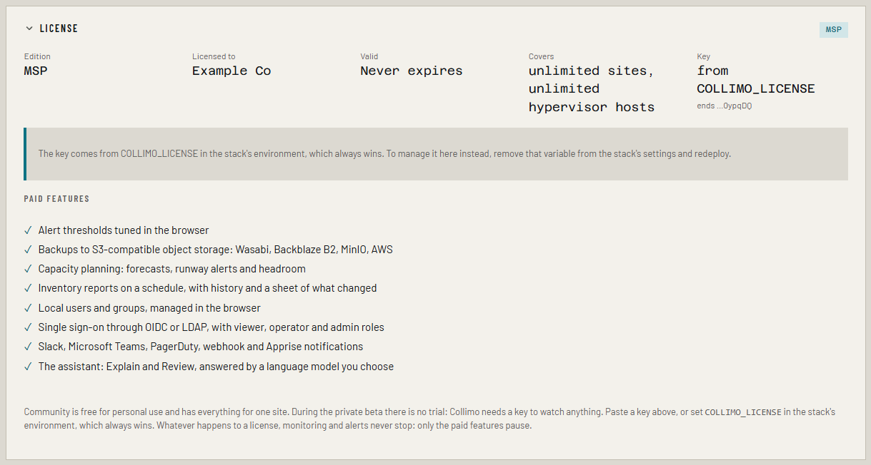Click the key ending ...0ypqDQ
This screenshot has width=871, height=465.
725,106
